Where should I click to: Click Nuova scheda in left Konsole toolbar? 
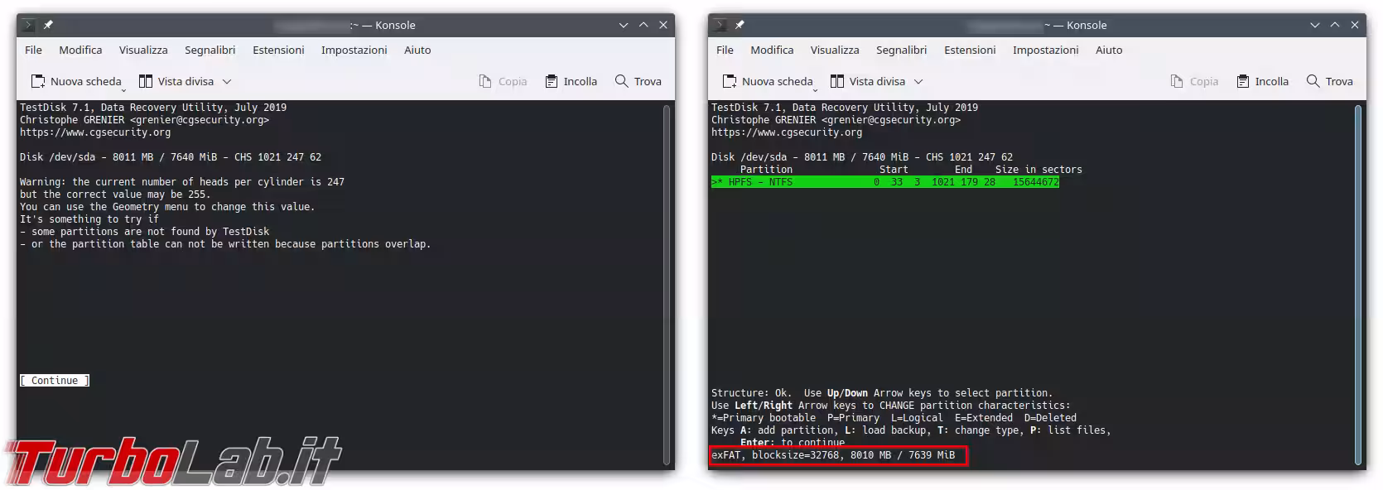click(x=76, y=81)
